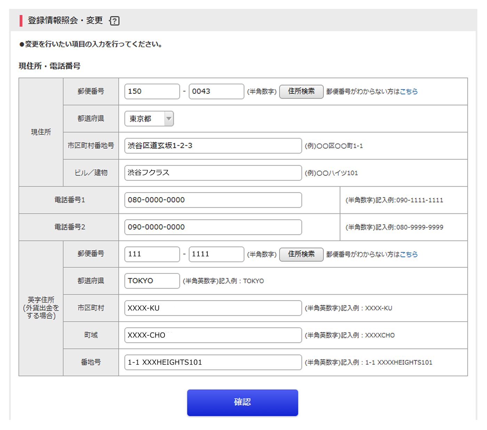Click English postal code field containing 111

point(152,254)
